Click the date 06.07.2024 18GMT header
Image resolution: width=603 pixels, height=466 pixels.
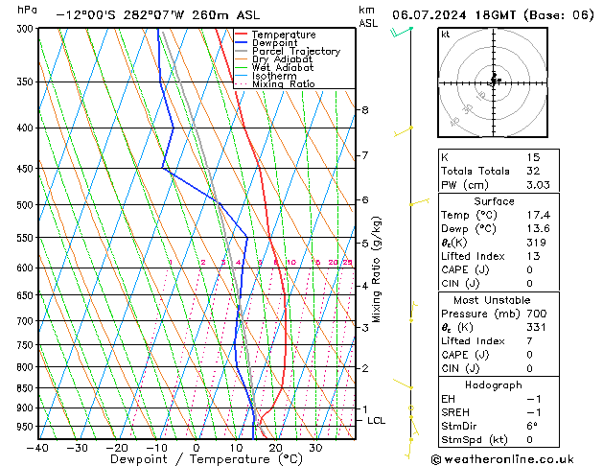point(453,15)
